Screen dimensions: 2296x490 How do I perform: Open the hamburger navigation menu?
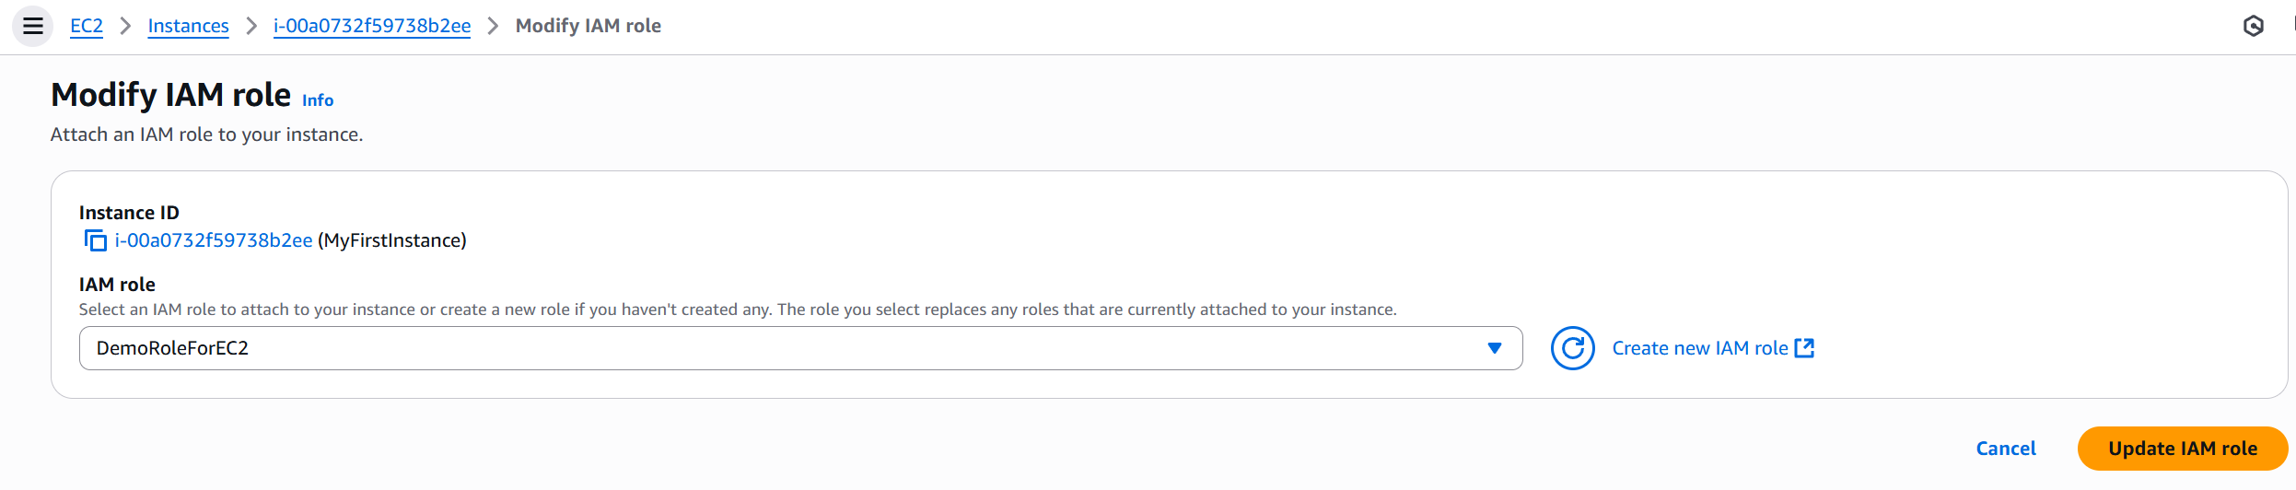pyautogui.click(x=33, y=26)
